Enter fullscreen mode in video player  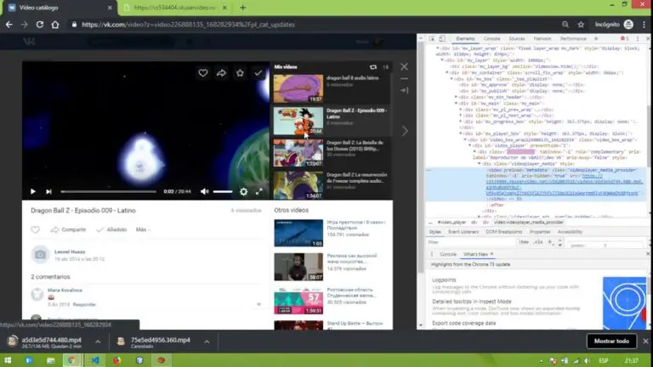[259, 191]
